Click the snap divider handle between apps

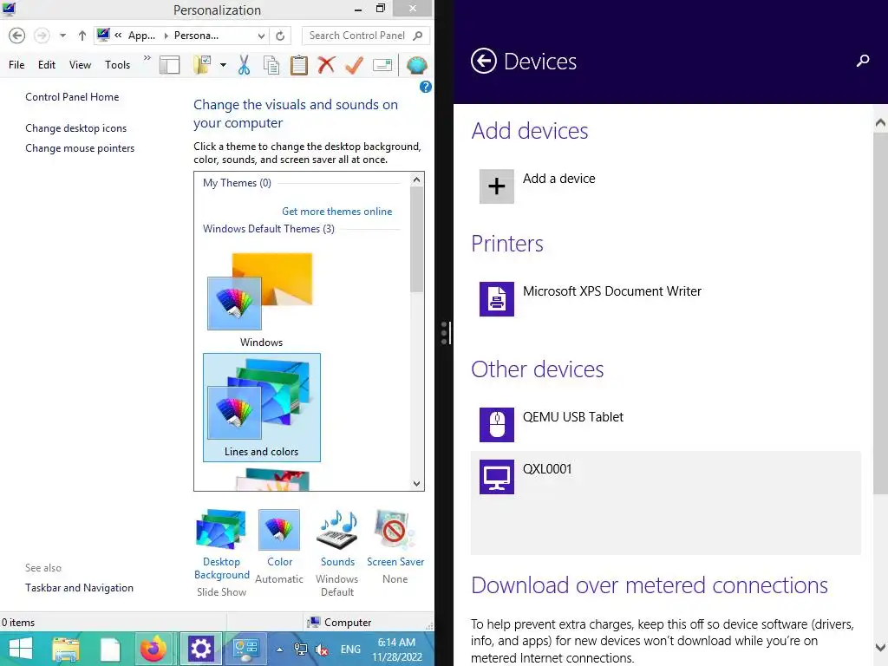445,333
